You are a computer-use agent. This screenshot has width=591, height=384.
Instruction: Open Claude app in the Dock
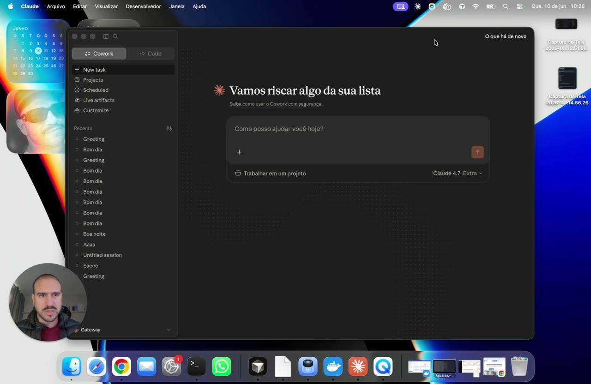358,367
